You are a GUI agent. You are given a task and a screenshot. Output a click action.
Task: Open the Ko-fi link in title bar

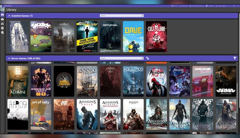tap(175, 6)
